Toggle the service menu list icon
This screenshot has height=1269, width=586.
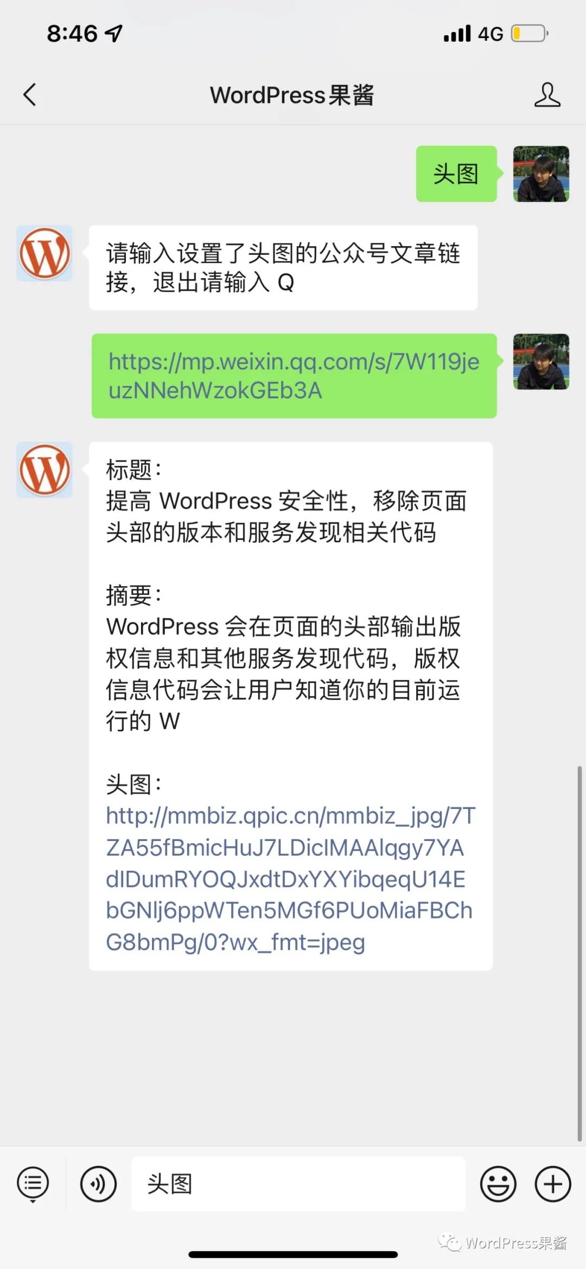(x=33, y=1184)
